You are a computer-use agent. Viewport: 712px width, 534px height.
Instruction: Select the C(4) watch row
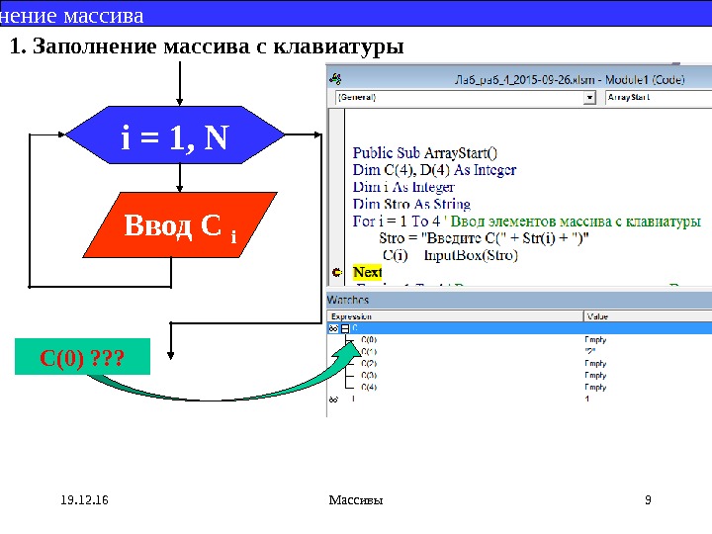[519, 387]
